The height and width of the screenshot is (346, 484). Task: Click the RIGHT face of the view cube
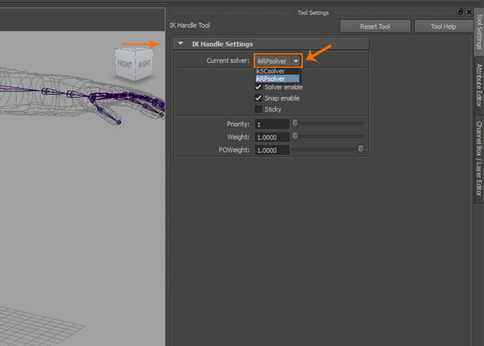144,64
